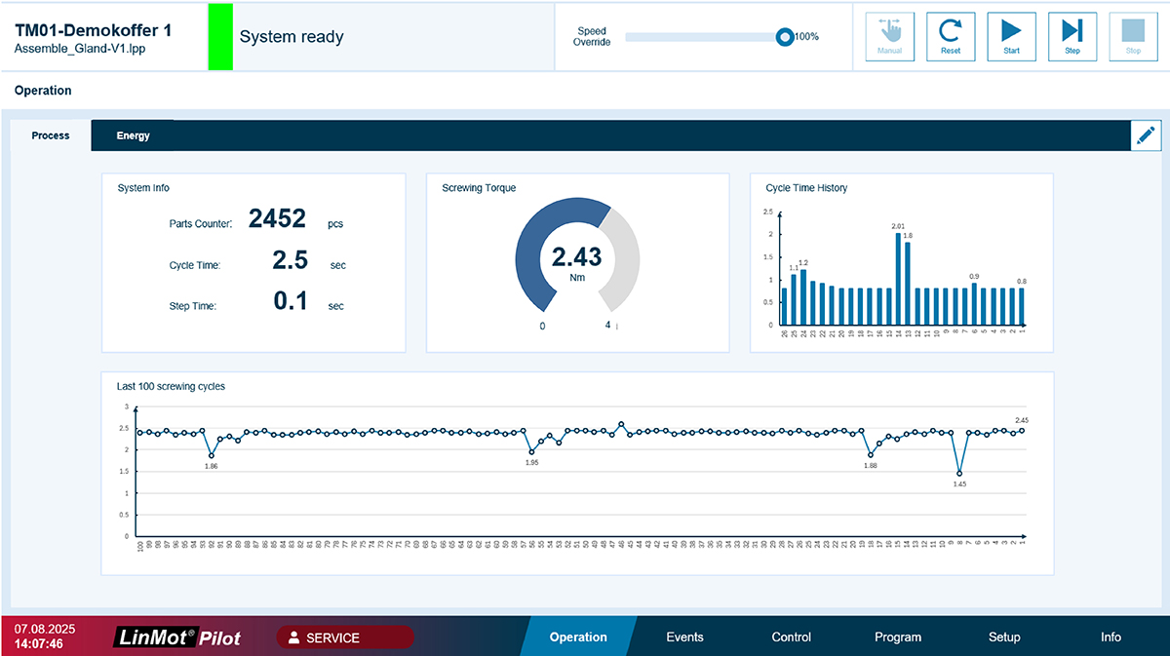Click the 2.01 bar in Cycle Time History
The height and width of the screenshot is (656, 1170).
[x=898, y=279]
